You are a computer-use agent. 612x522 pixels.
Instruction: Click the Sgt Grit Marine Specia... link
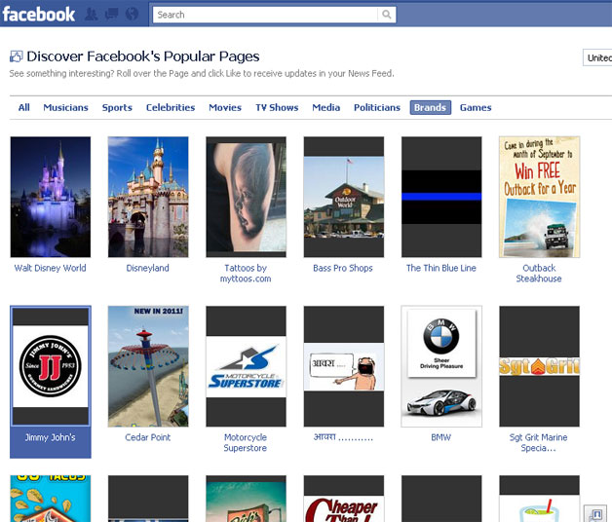coord(538,442)
